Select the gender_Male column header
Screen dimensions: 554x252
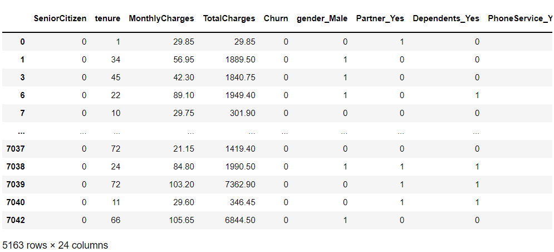322,18
